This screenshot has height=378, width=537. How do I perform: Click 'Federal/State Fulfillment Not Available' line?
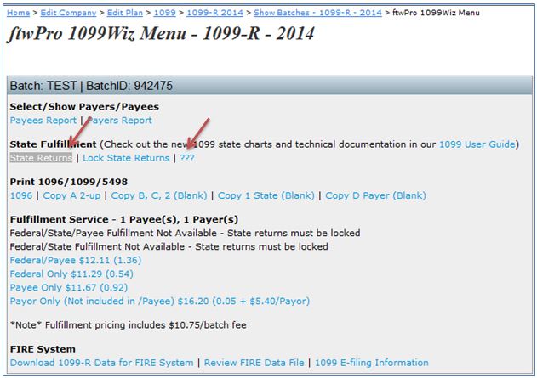169,246
